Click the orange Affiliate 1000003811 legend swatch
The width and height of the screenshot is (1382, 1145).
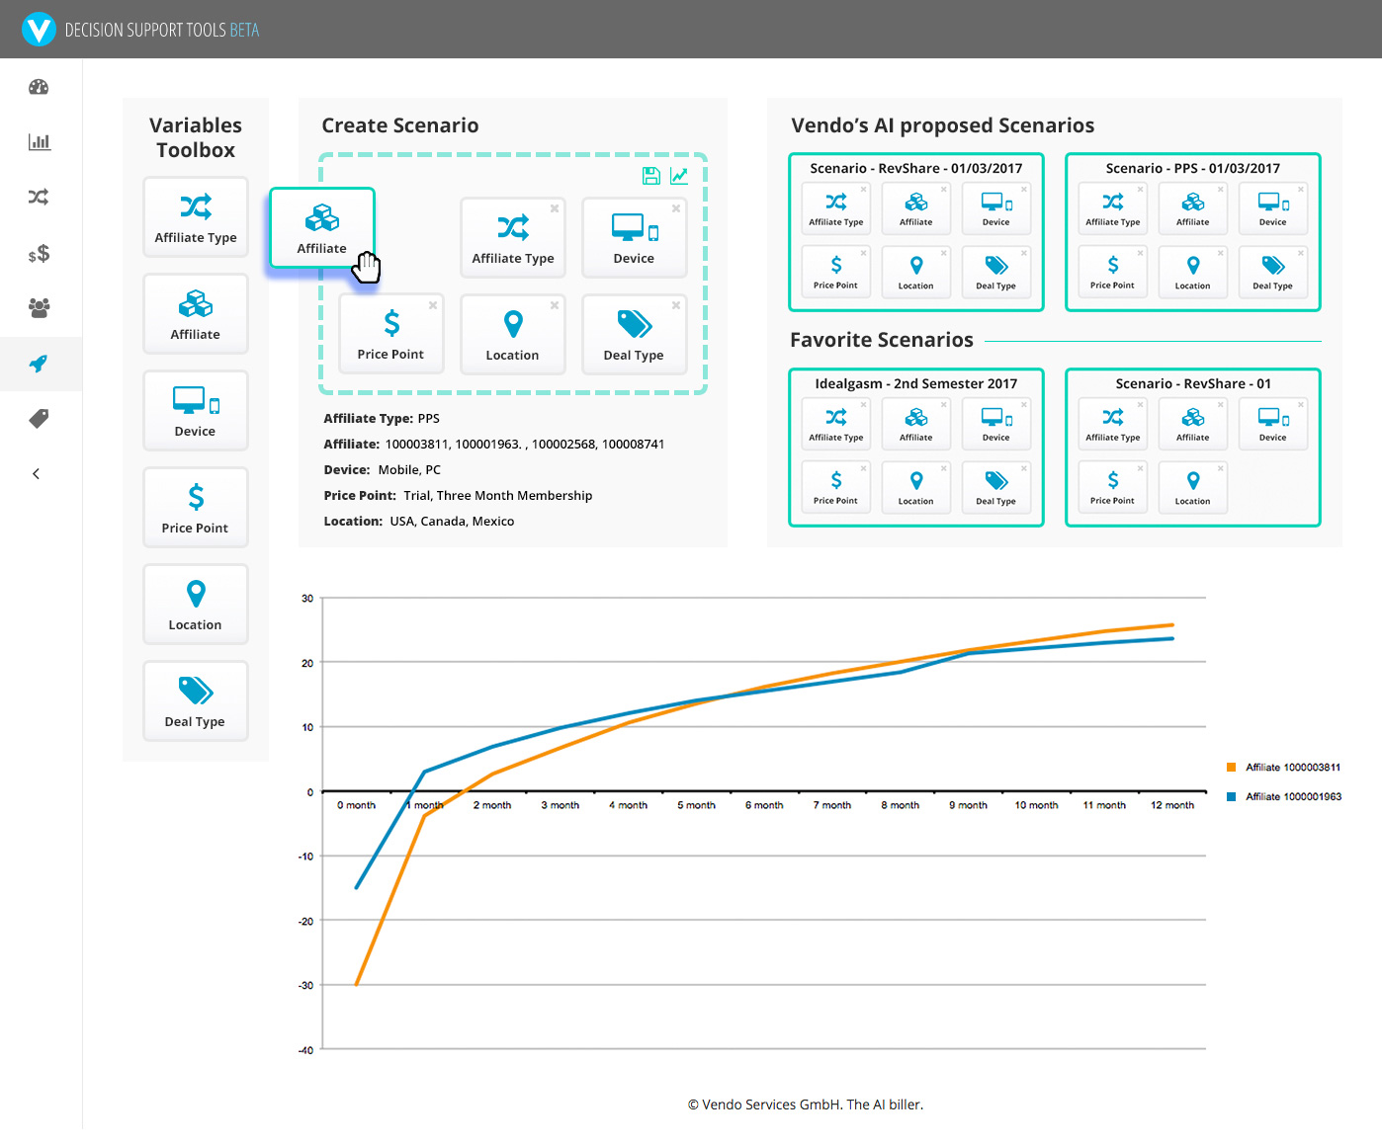pyautogui.click(x=1232, y=767)
